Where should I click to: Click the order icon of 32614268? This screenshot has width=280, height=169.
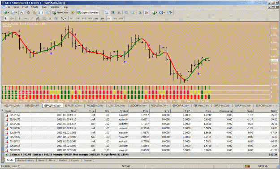point(6,115)
